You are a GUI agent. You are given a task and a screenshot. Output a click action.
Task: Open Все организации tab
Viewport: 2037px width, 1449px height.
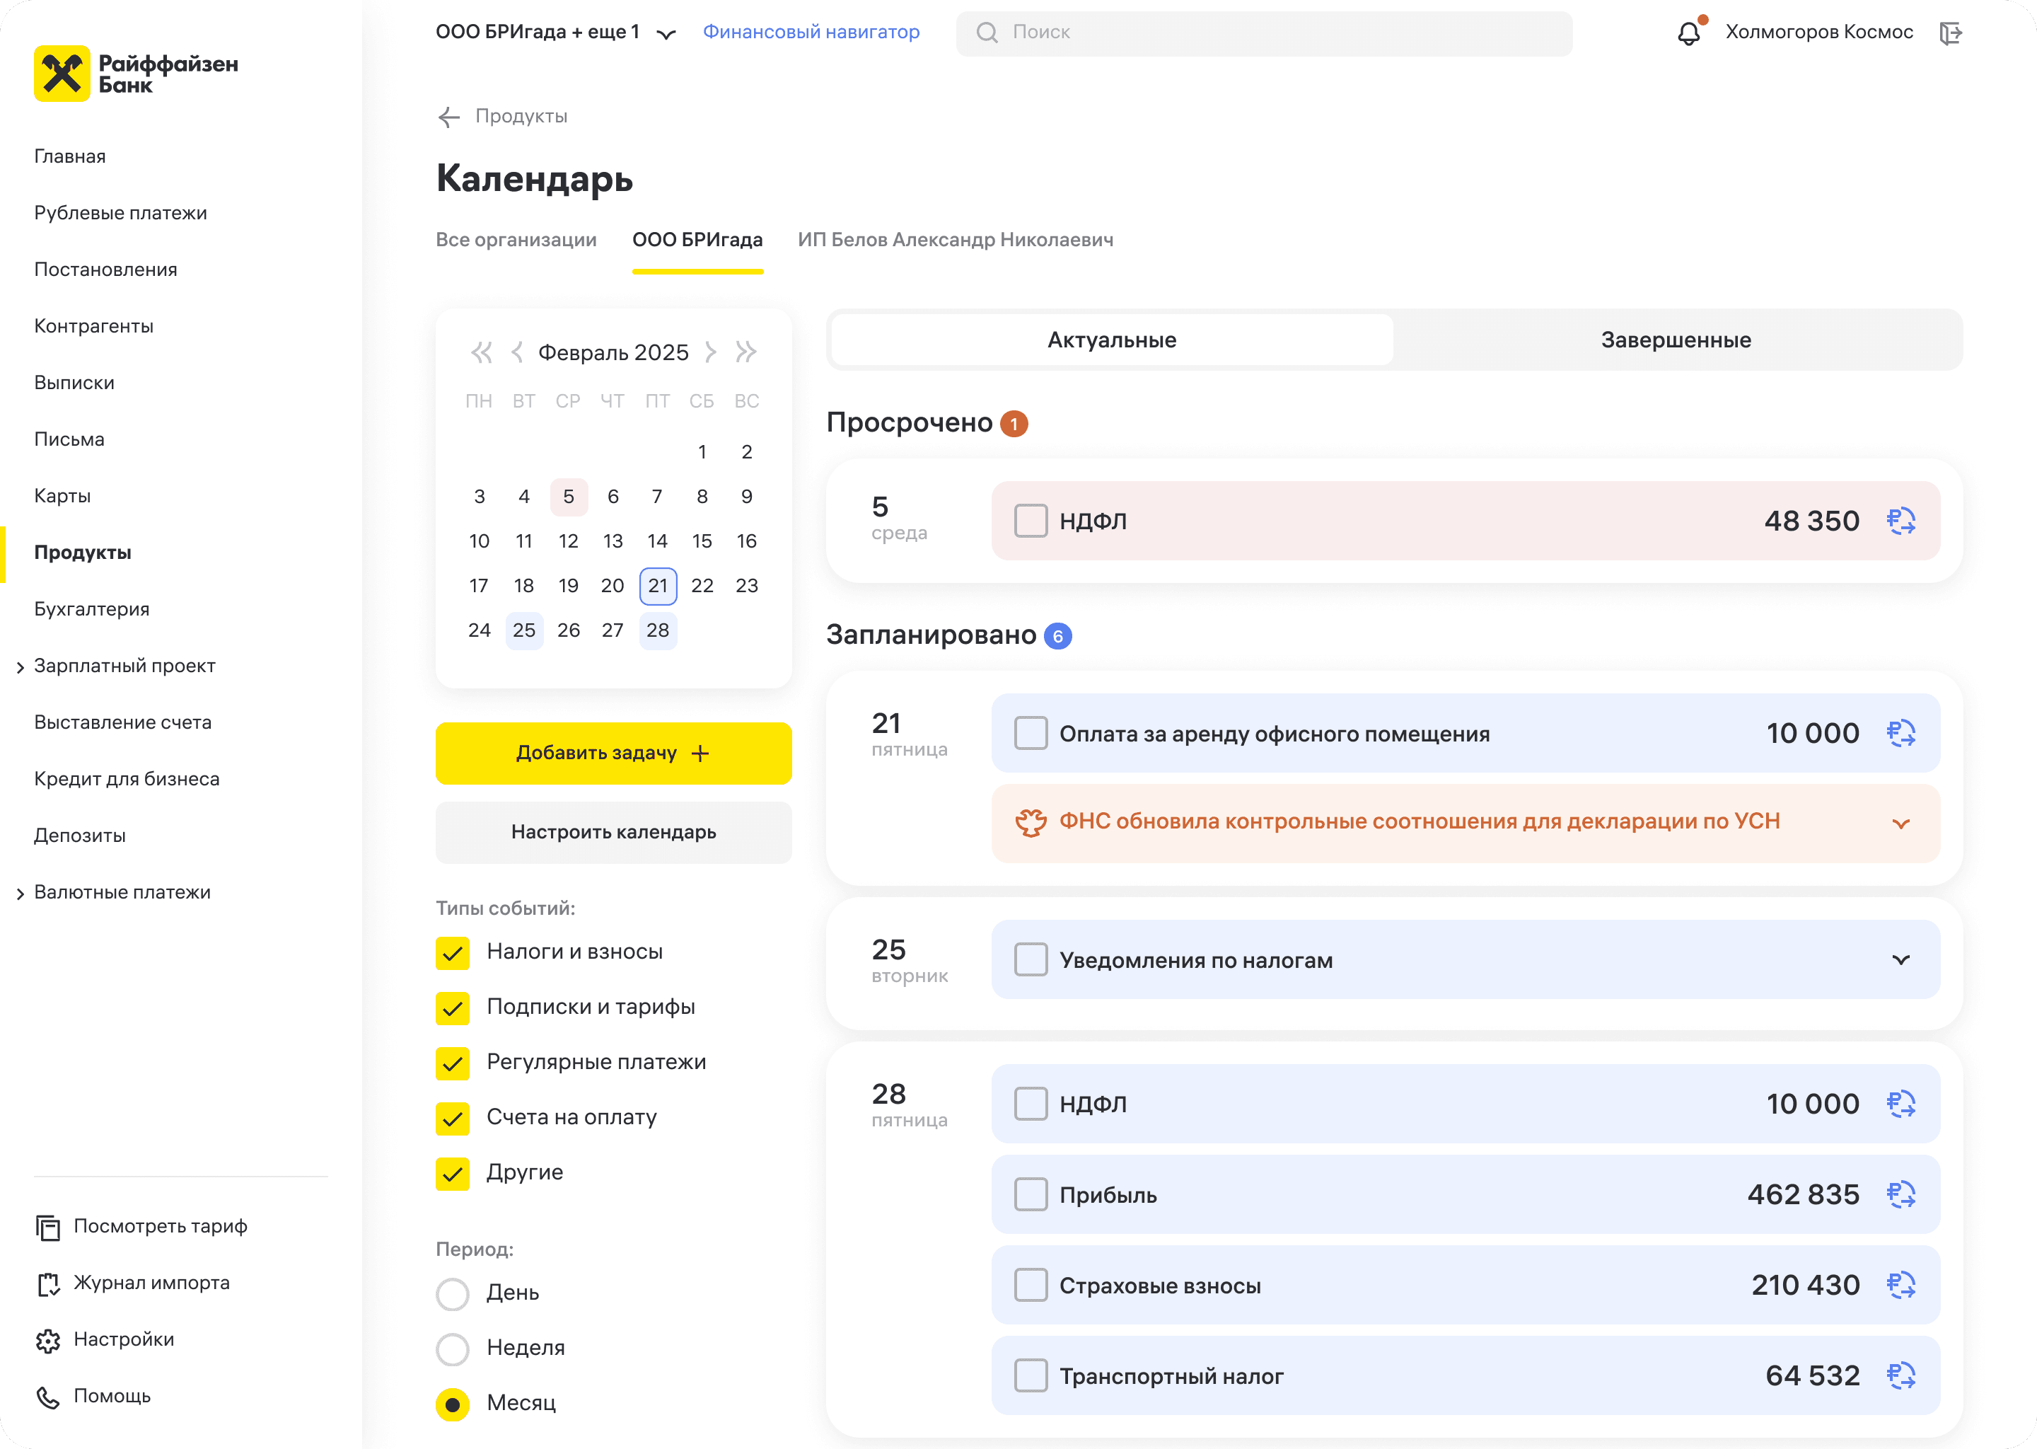[x=516, y=240]
